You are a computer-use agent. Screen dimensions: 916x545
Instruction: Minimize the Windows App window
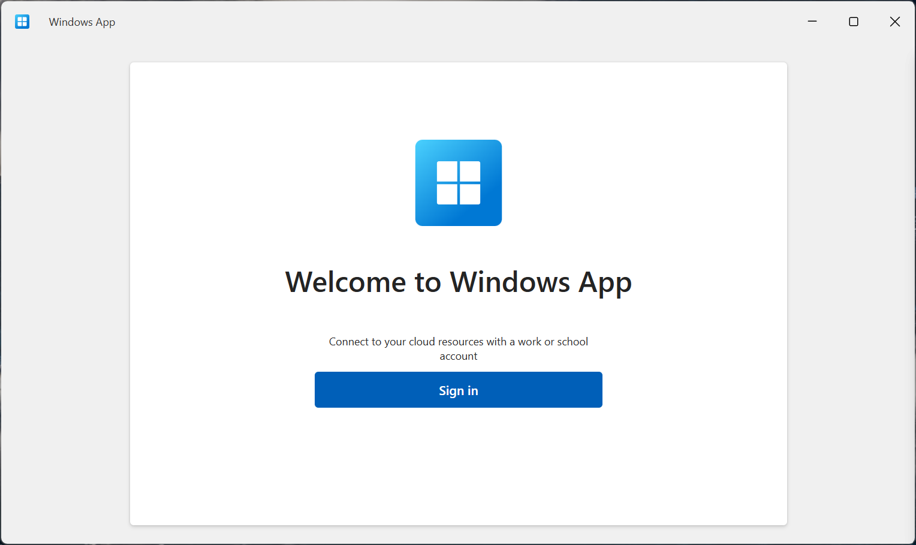(x=812, y=22)
